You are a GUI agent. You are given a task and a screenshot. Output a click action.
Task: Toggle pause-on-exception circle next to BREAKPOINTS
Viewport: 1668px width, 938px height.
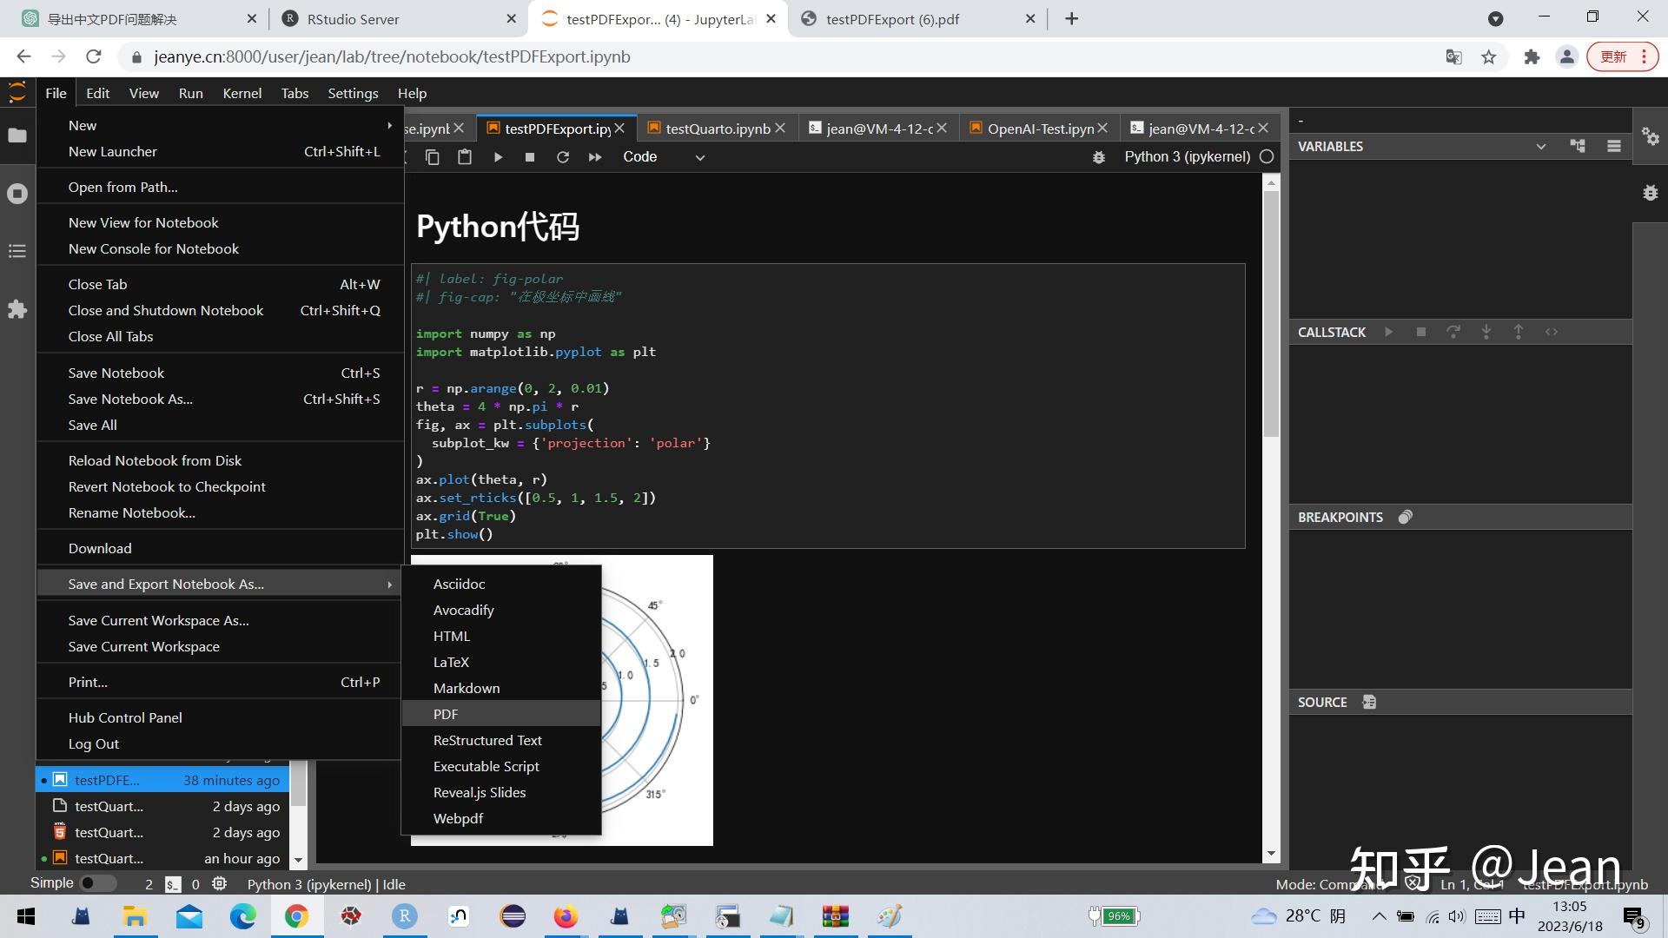tap(1406, 517)
